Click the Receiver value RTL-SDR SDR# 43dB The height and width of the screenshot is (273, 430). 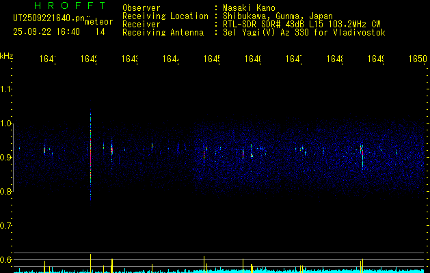point(263,25)
